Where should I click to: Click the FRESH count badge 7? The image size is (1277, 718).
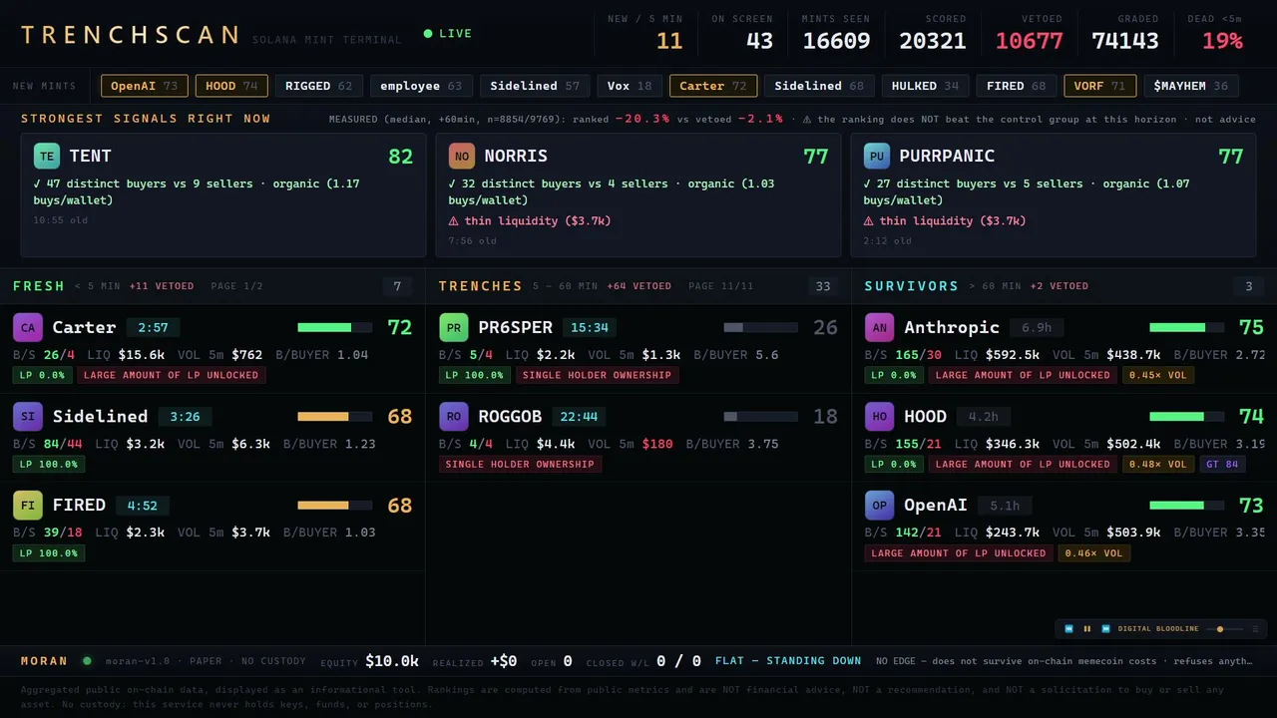[397, 286]
